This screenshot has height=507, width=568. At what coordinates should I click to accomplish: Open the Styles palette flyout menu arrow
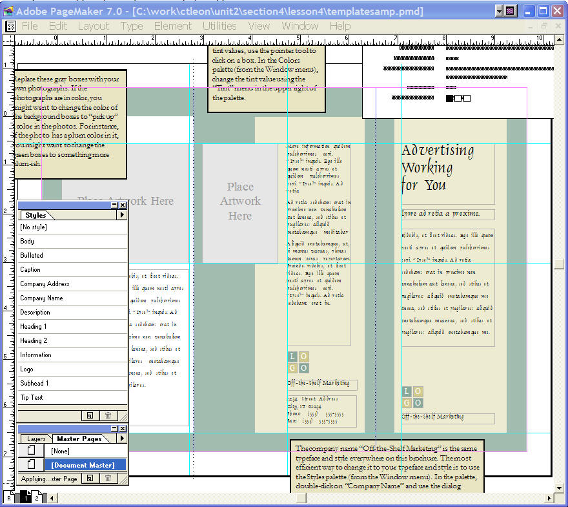(122, 215)
